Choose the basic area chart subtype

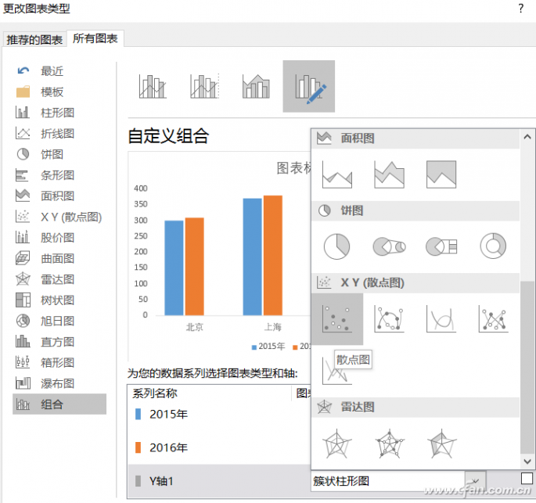337,174
